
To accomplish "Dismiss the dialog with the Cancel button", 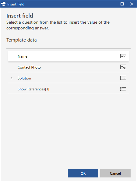I will click(115, 173).
